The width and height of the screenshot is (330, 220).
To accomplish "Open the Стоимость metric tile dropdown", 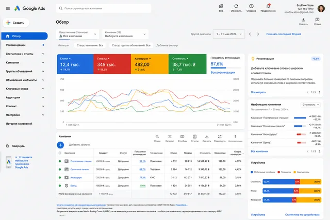I will point(180,59).
